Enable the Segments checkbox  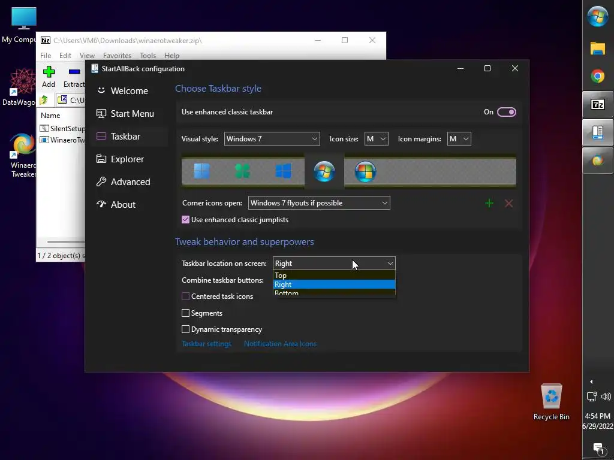(x=186, y=313)
